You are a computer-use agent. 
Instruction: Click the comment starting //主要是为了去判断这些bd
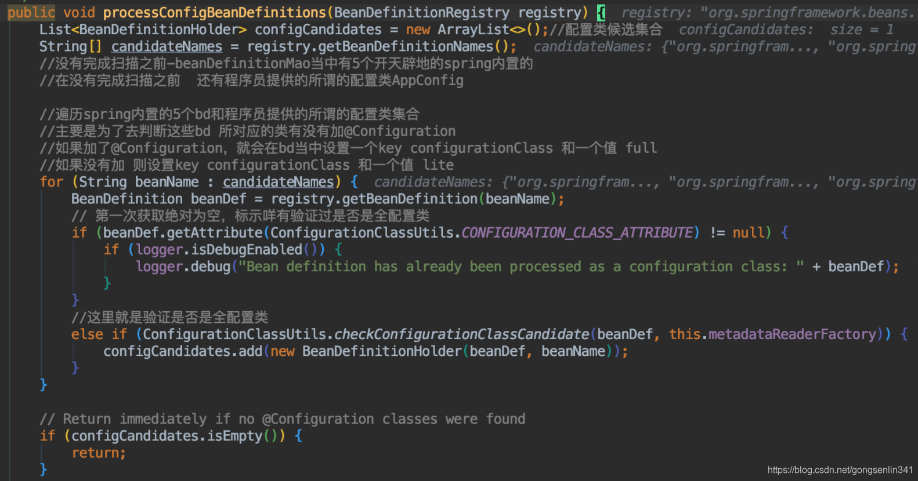(247, 131)
